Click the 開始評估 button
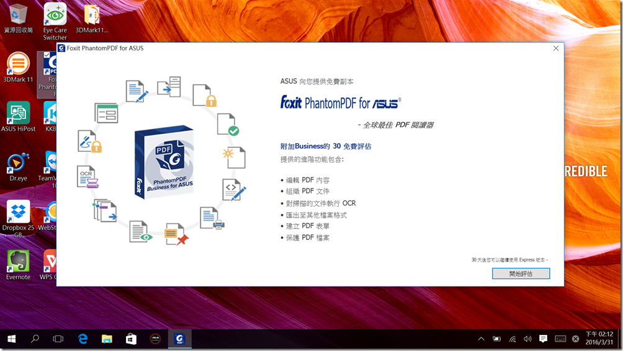Screen dimensions: 623x351 pos(521,273)
